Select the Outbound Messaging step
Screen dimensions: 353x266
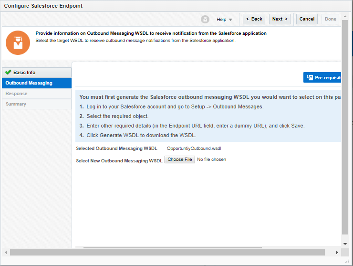[29, 83]
